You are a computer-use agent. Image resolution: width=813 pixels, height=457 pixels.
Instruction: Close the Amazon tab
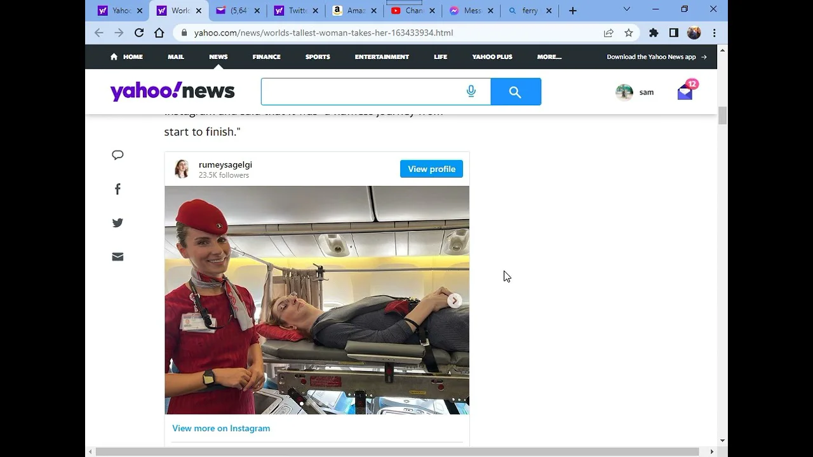pos(373,11)
